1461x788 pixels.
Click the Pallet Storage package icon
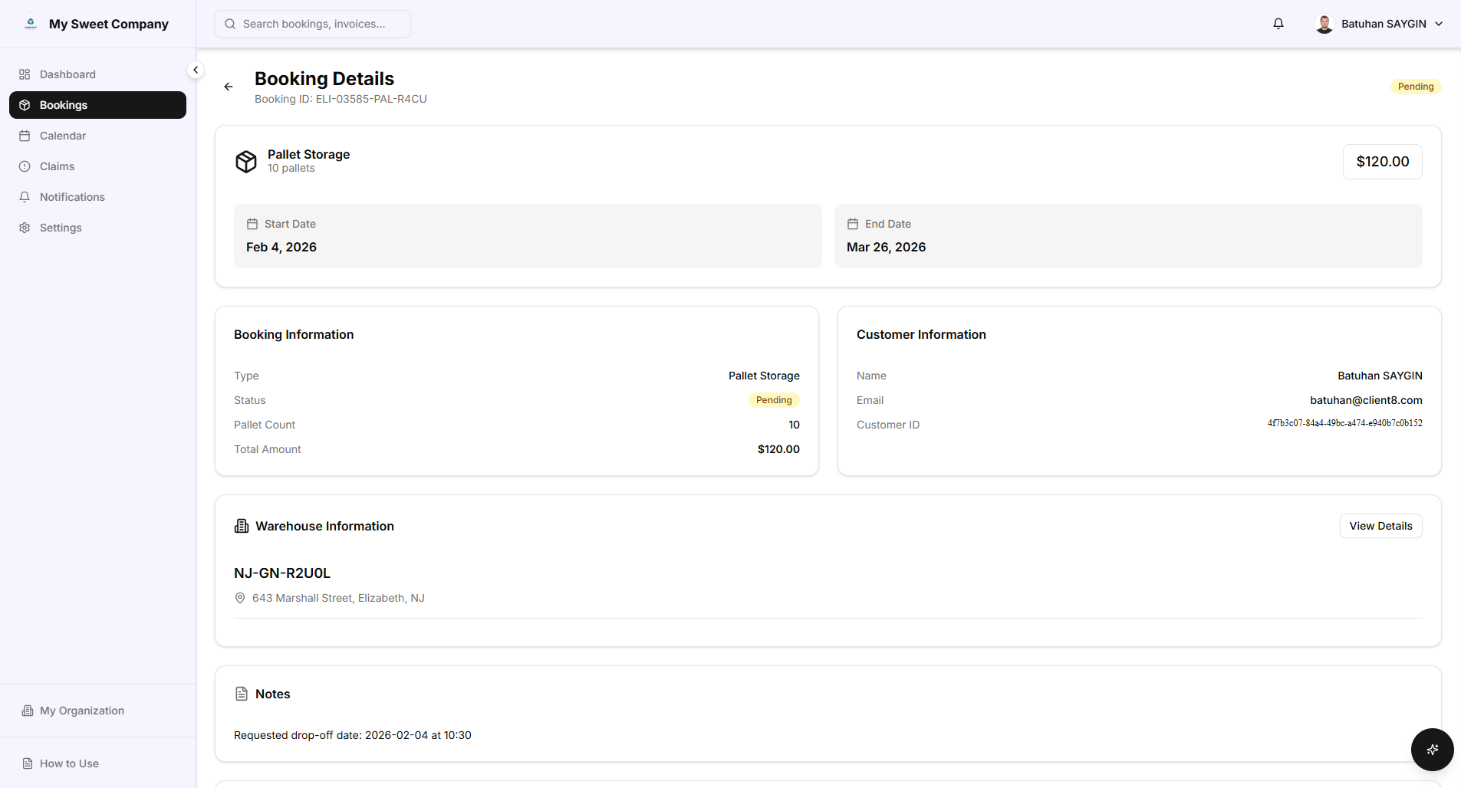pos(246,162)
